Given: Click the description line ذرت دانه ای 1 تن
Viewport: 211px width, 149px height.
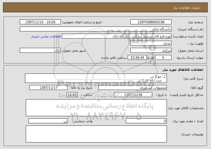Looking at the screenshot, I should coord(149,81).
